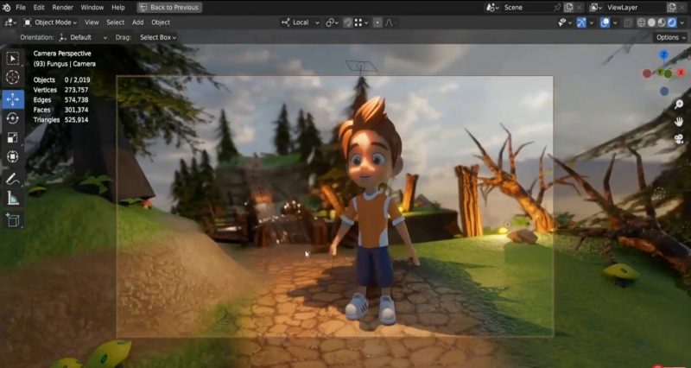Switch to wireframe shading

pos(642,22)
